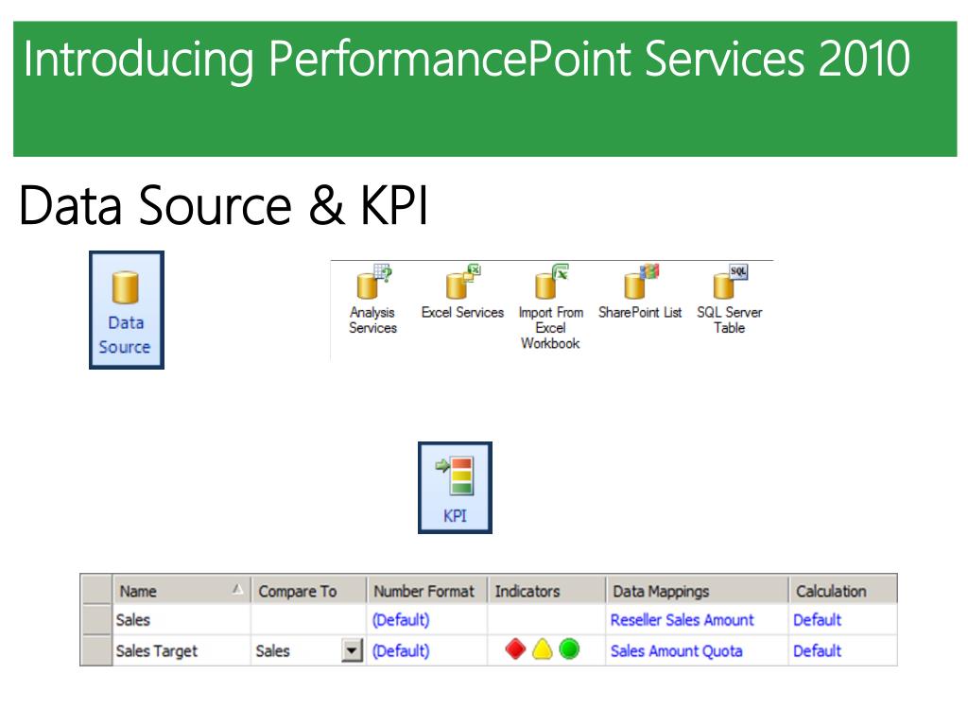Choose the Excel Services data source icon
This screenshot has width=968, height=726.
462,293
